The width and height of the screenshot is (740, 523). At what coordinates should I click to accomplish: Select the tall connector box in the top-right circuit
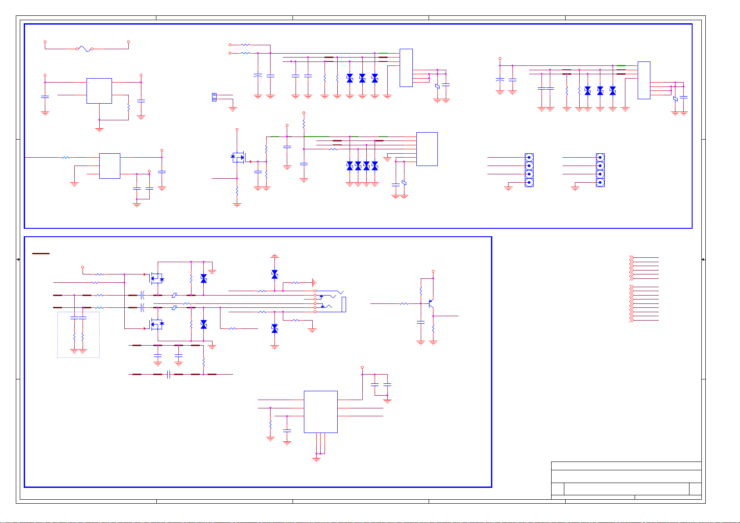point(644,80)
